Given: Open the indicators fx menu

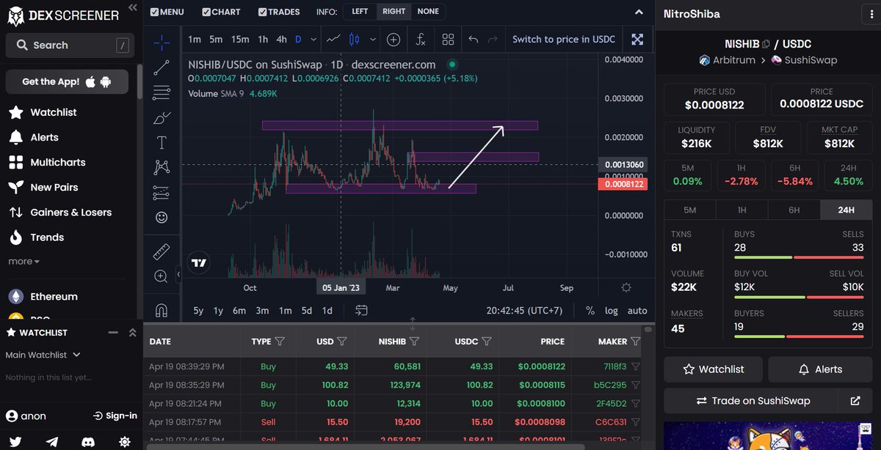Looking at the screenshot, I should 421,39.
